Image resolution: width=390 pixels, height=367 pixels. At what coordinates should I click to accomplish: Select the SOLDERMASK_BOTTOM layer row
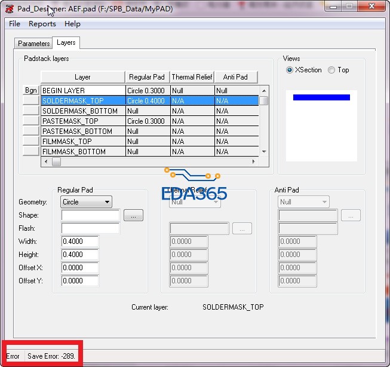coord(150,111)
